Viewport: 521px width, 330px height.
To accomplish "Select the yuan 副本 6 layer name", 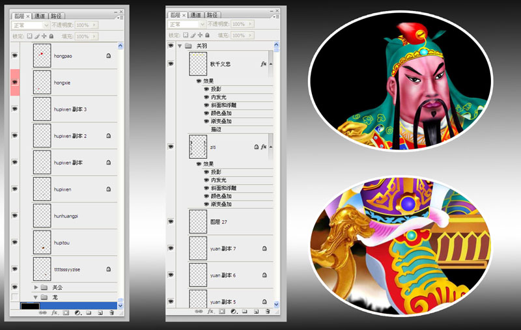I will coord(223,275).
